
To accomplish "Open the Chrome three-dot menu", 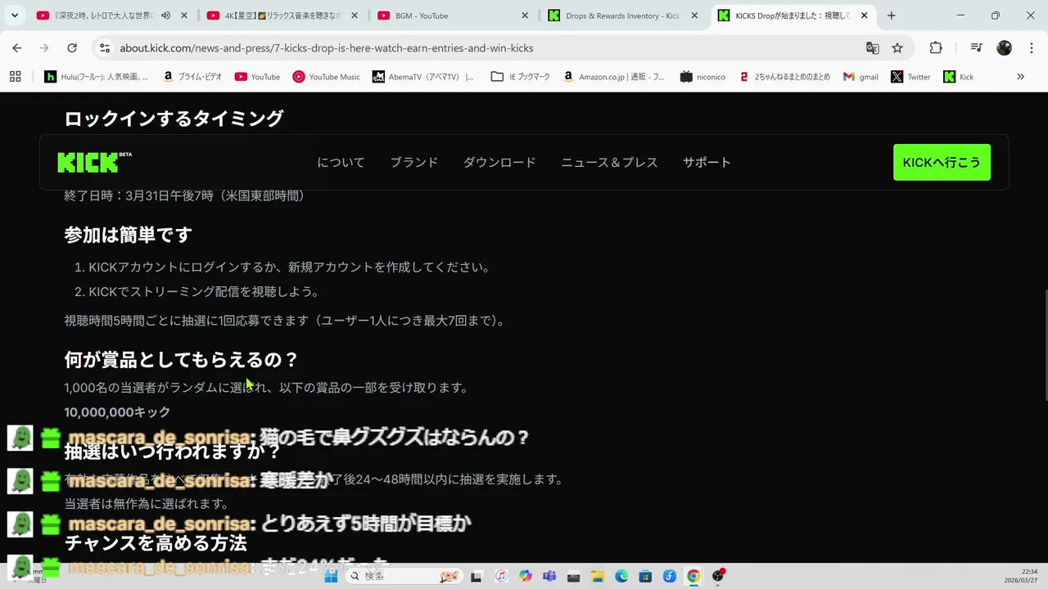I will pyautogui.click(x=1031, y=48).
